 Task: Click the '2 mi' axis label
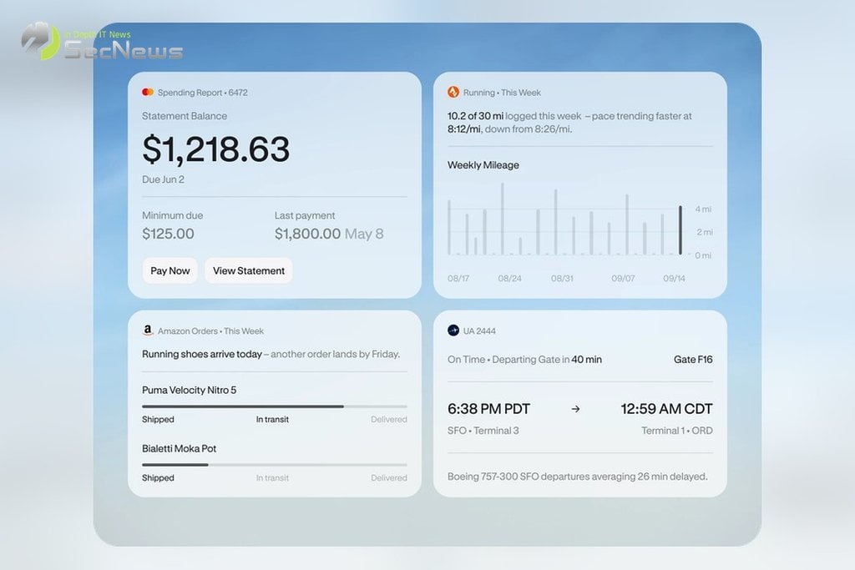pyautogui.click(x=704, y=232)
